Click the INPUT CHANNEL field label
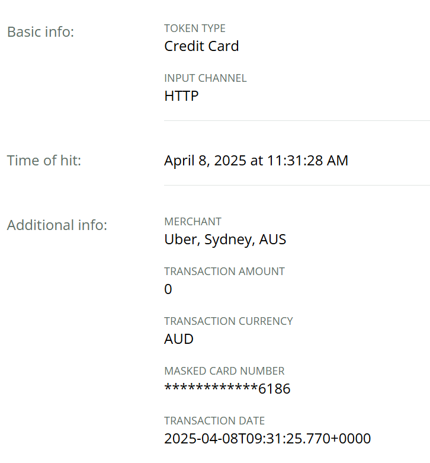 pos(205,78)
